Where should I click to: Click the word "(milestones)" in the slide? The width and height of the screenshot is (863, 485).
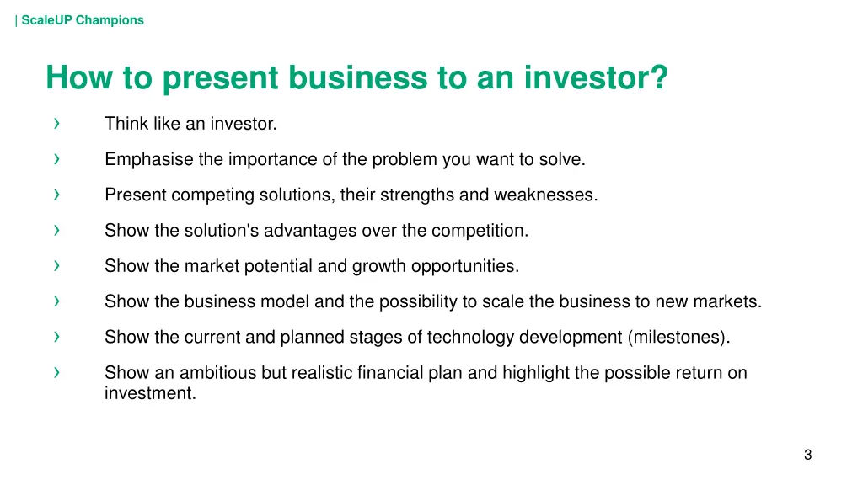tap(678, 337)
